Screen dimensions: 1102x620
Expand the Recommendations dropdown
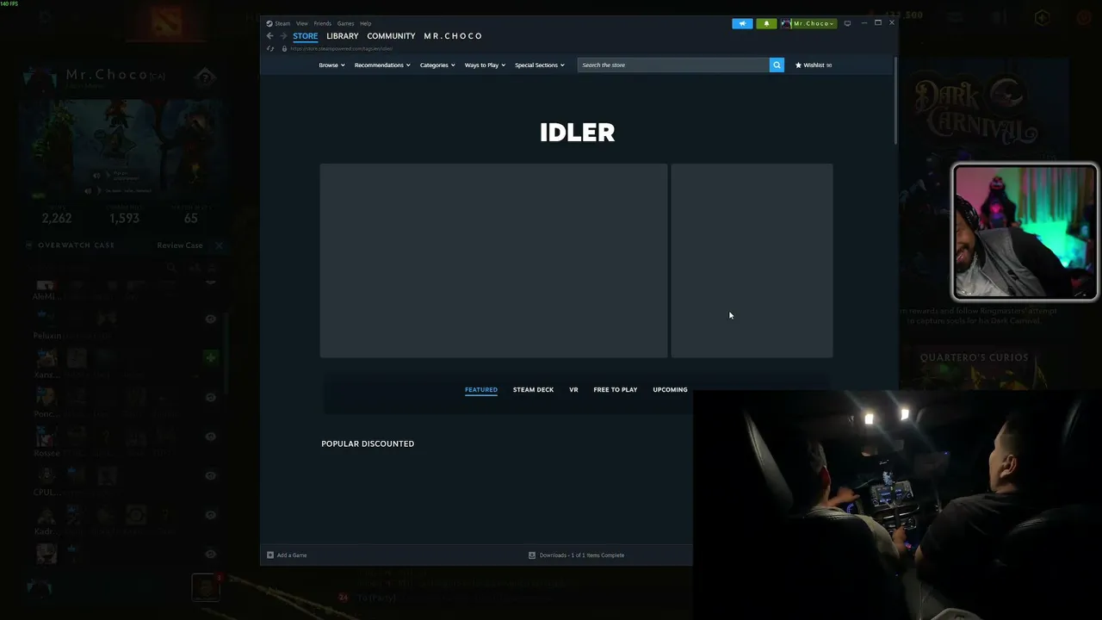pyautogui.click(x=382, y=65)
